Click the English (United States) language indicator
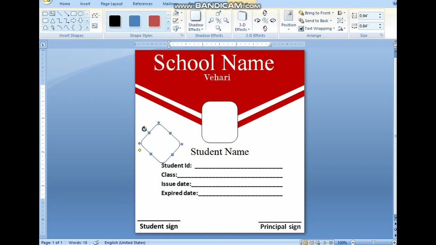 pyautogui.click(x=125, y=243)
